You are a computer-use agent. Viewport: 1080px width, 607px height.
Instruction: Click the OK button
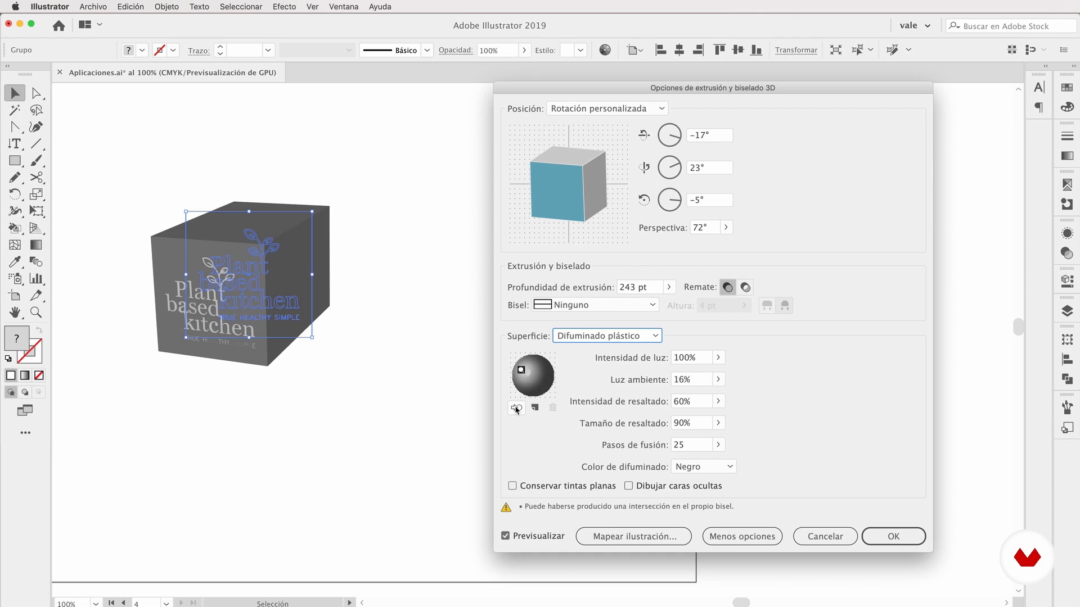[x=893, y=536]
